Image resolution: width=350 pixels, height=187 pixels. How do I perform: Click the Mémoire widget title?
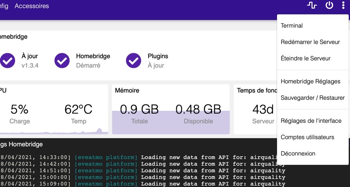[x=127, y=90]
